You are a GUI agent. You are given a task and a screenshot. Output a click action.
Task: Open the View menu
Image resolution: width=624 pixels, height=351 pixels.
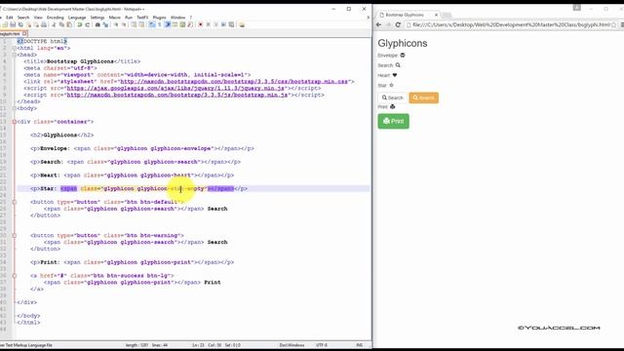tap(38, 18)
